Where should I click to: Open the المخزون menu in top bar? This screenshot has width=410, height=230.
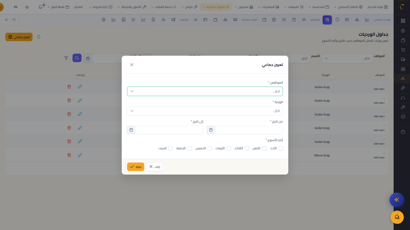click(x=244, y=7)
